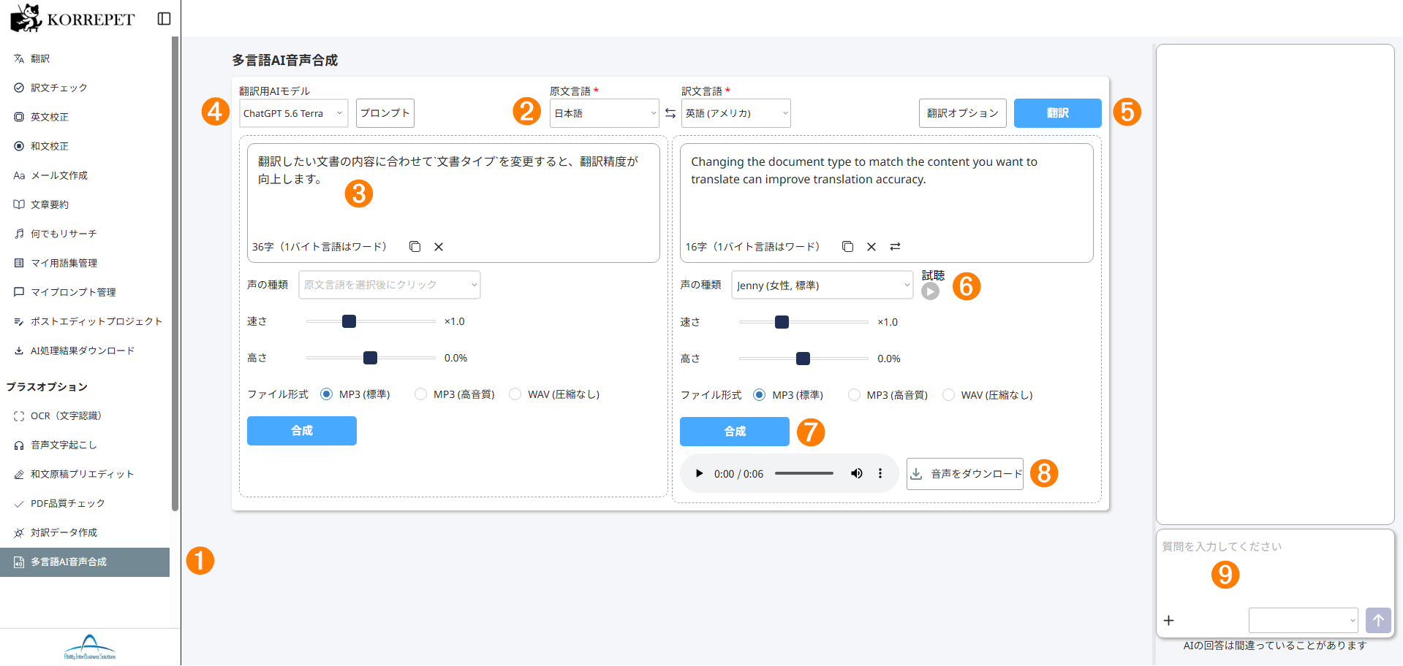Swap source and target language icon
This screenshot has height=666, width=1403.
click(670, 113)
